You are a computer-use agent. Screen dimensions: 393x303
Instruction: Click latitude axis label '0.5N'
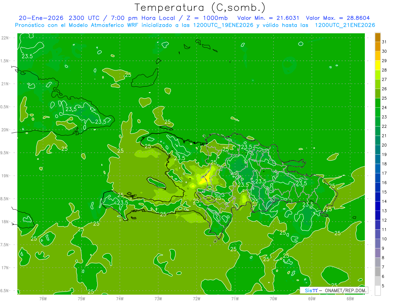(x=5, y=107)
